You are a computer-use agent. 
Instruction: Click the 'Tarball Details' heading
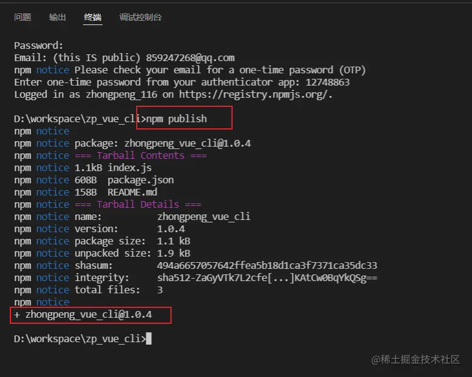(x=138, y=205)
